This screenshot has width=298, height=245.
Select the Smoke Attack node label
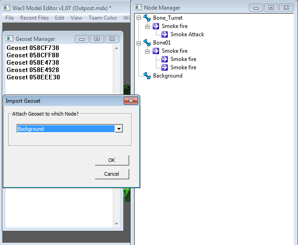[x=187, y=34]
